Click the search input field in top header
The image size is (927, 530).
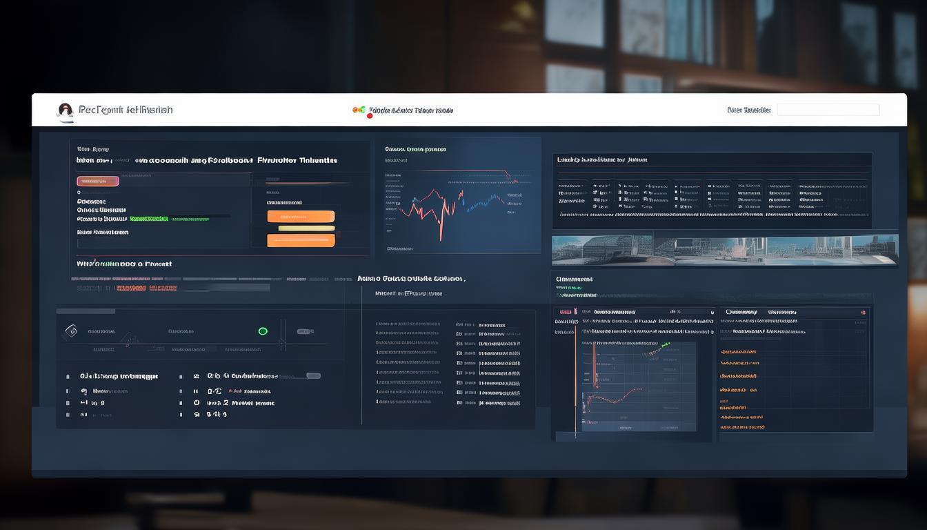click(828, 110)
